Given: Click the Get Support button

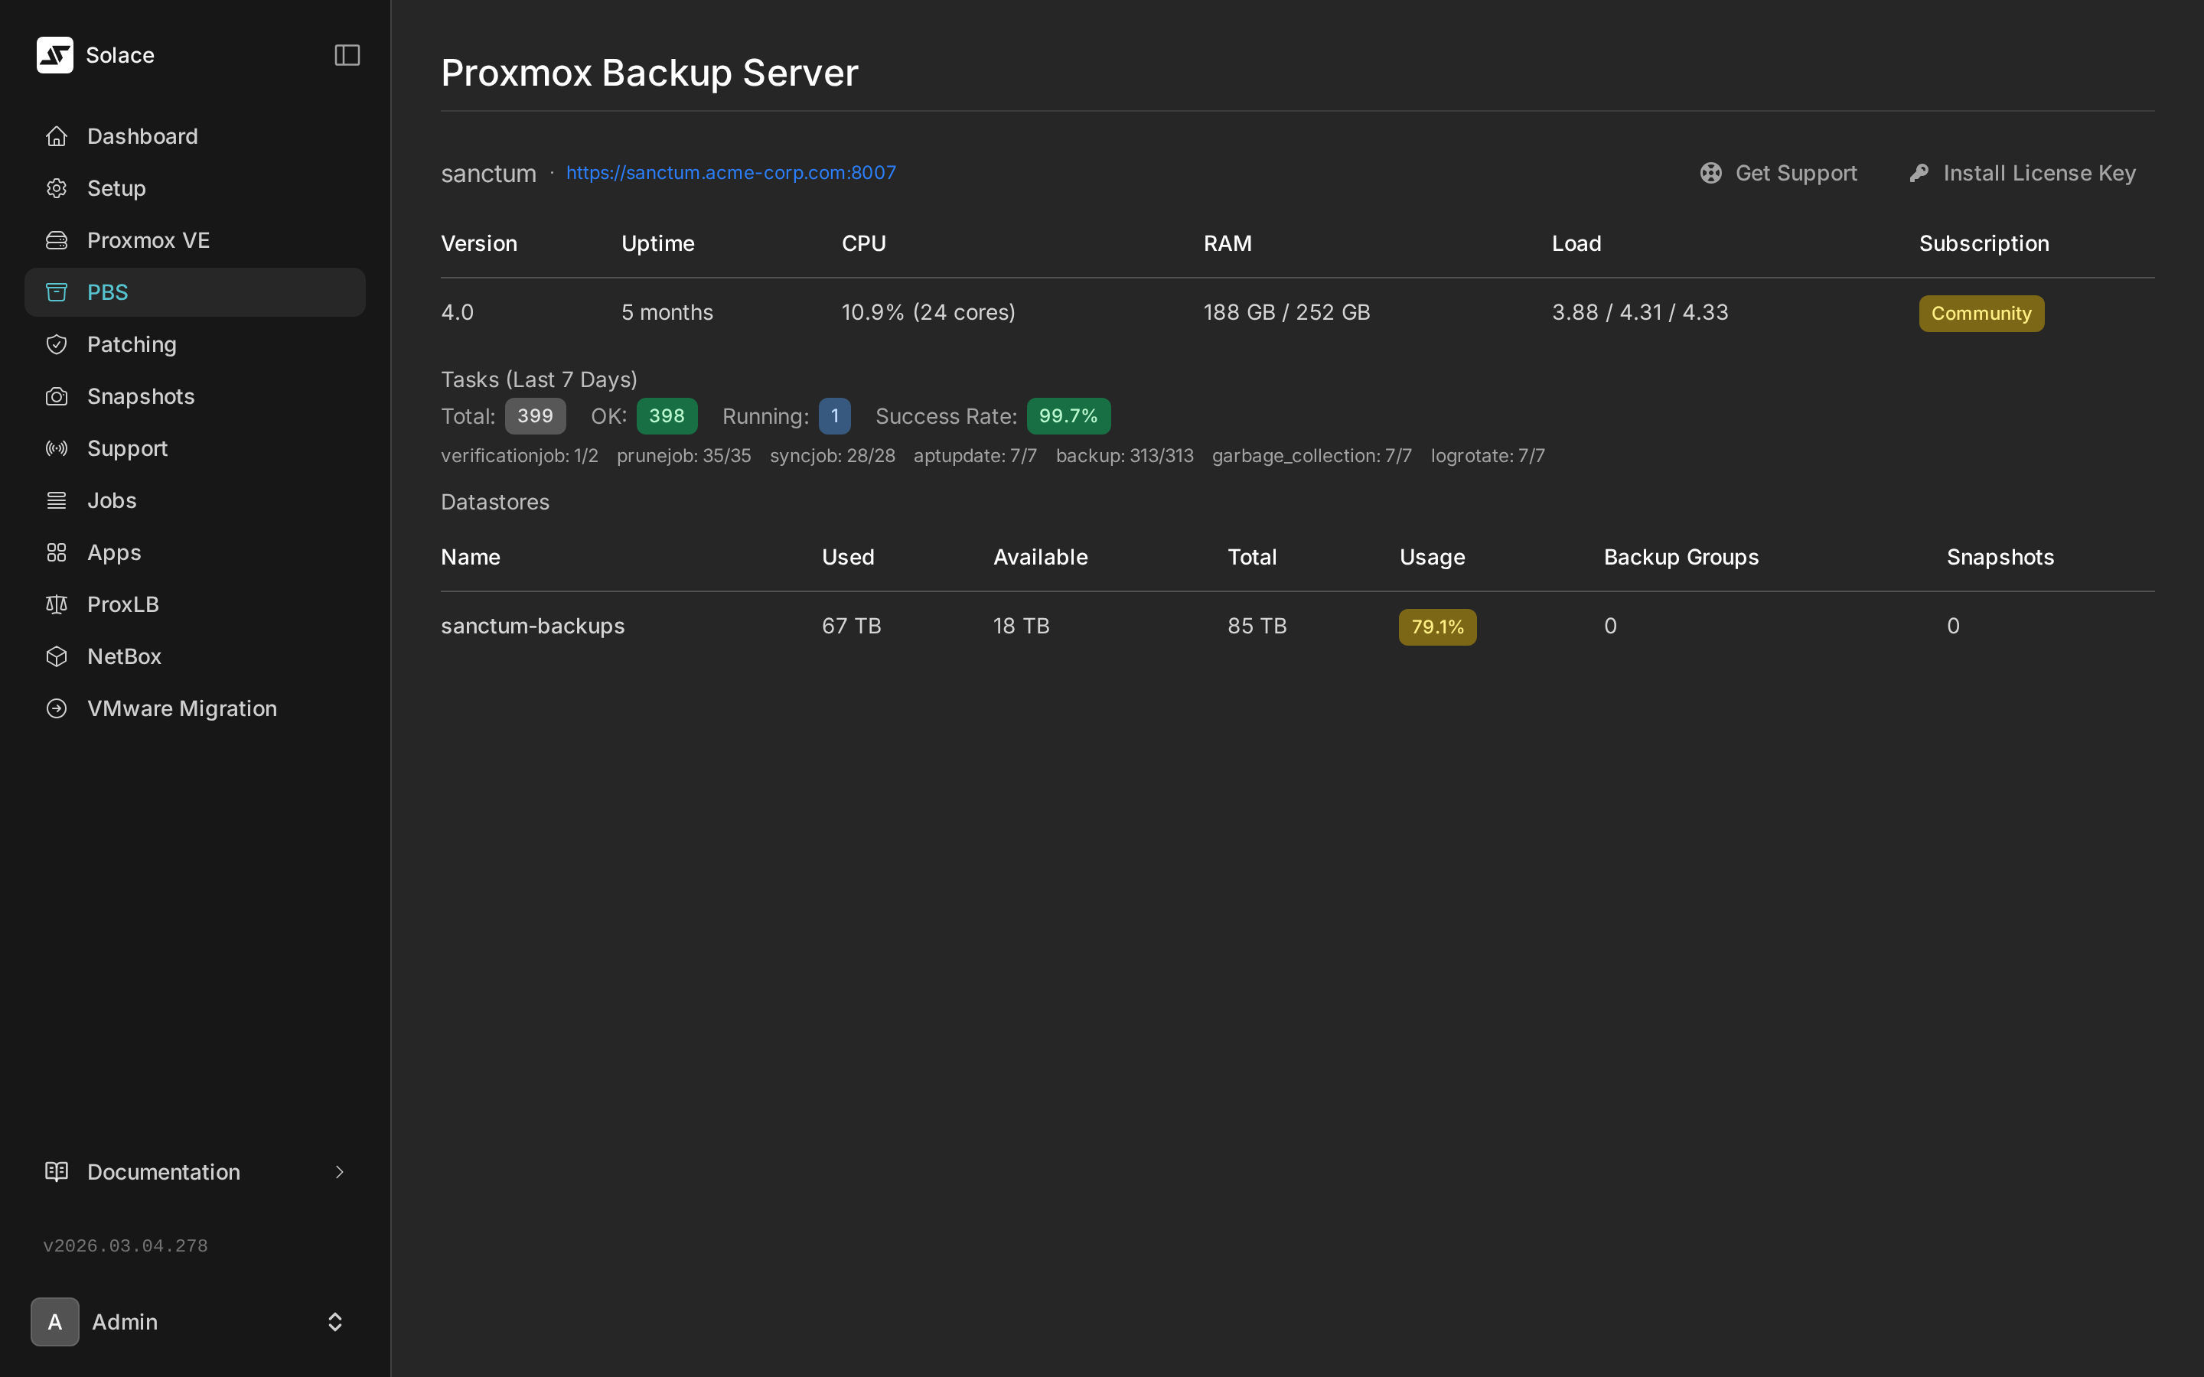Looking at the screenshot, I should point(1779,172).
